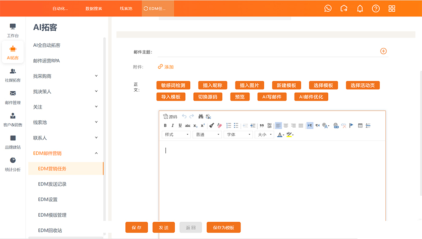Set text direction right to left
422x239 pixels.
coord(318,125)
